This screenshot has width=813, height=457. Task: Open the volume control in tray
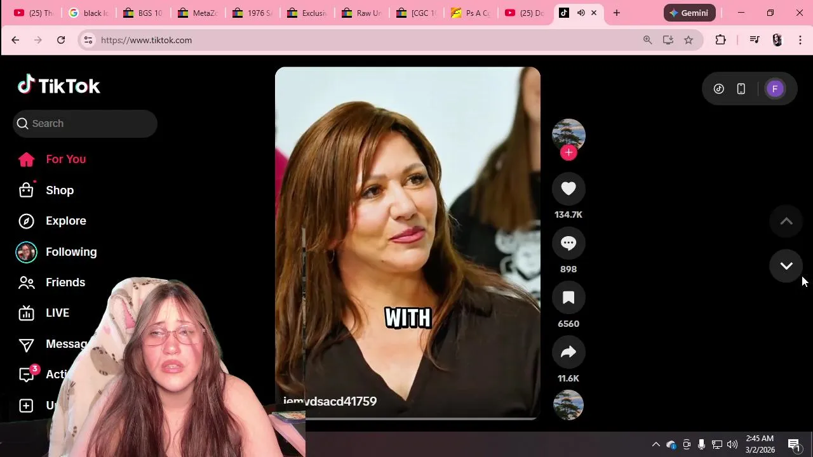[732, 444]
